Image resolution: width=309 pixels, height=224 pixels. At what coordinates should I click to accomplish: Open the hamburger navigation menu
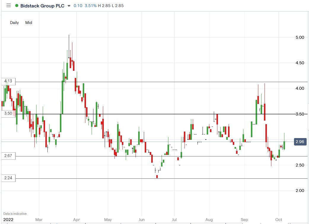(9, 5)
